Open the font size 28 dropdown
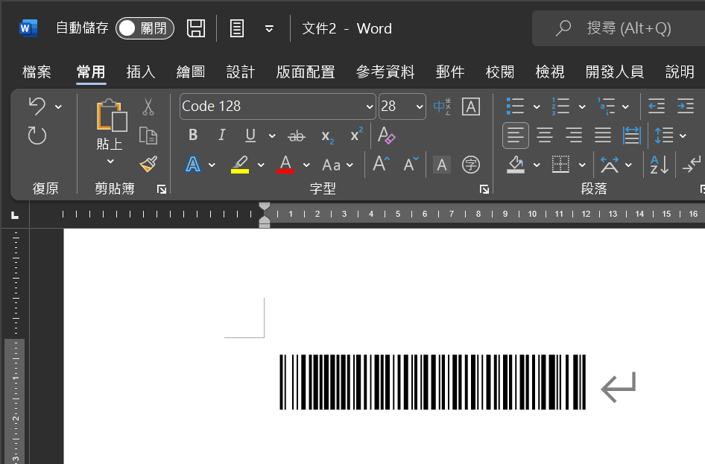 (420, 107)
